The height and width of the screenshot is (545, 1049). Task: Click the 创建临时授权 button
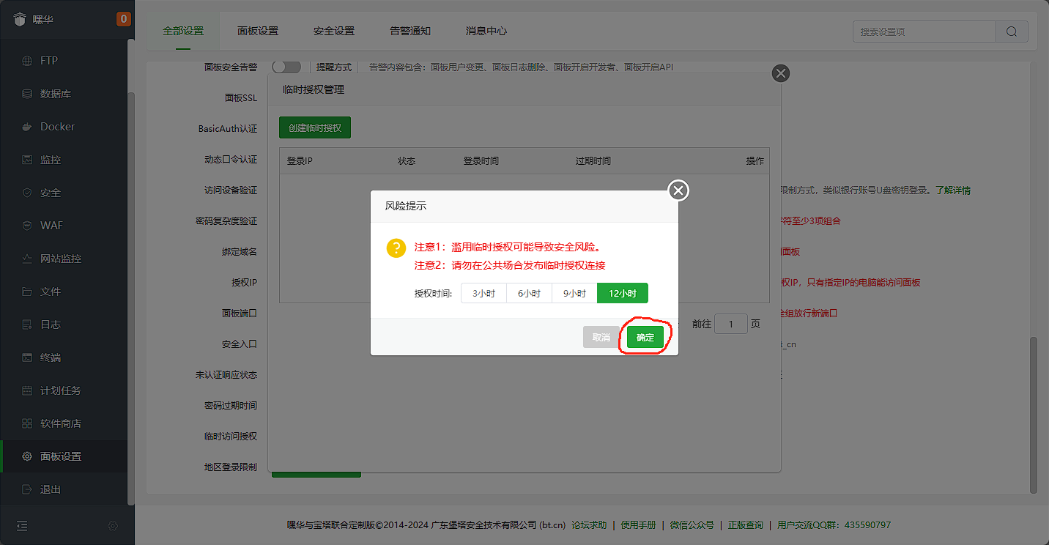coord(315,127)
